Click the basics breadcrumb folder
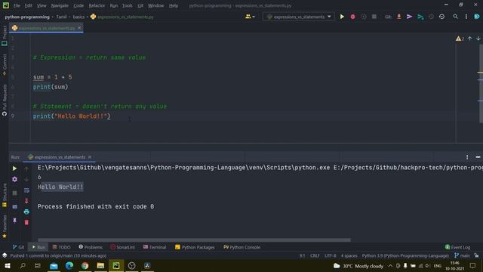The height and width of the screenshot is (272, 483). pyautogui.click(x=78, y=17)
